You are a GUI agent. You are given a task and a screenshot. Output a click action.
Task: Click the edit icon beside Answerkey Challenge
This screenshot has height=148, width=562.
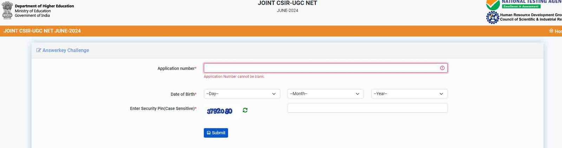(x=39, y=50)
